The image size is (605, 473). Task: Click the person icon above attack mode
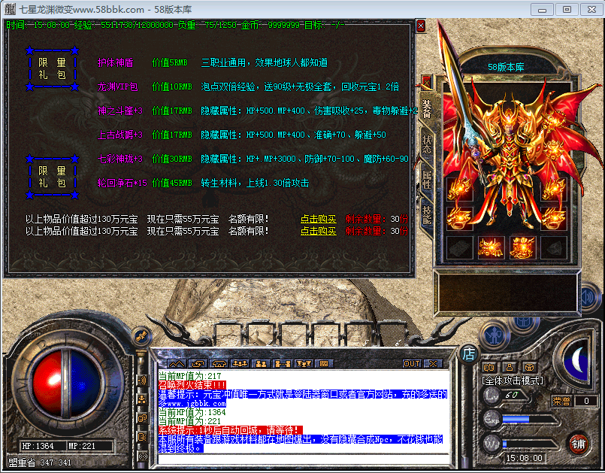[510, 367]
